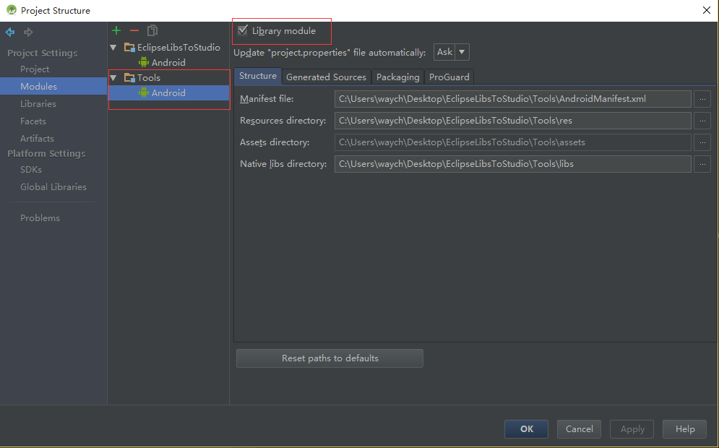Browse for Native libs directory with ellipsis button
Viewport: 719px width, 448px height.
click(702, 164)
